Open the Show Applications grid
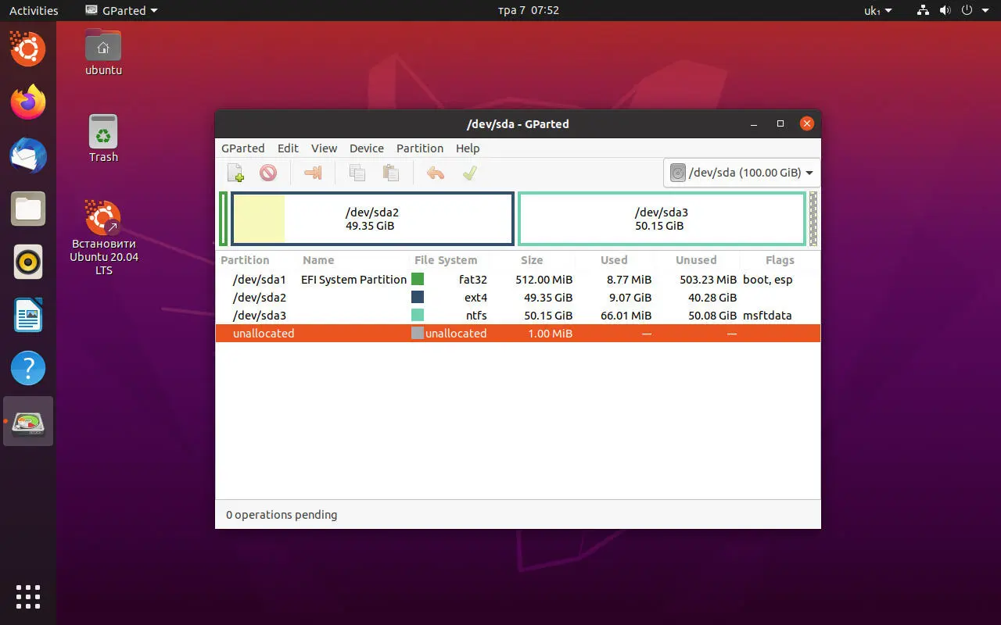The image size is (1001, 625). click(x=28, y=597)
